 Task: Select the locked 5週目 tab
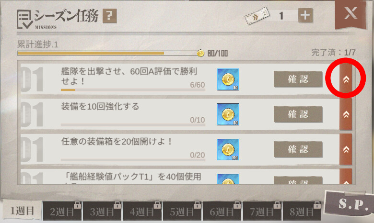click(x=183, y=211)
